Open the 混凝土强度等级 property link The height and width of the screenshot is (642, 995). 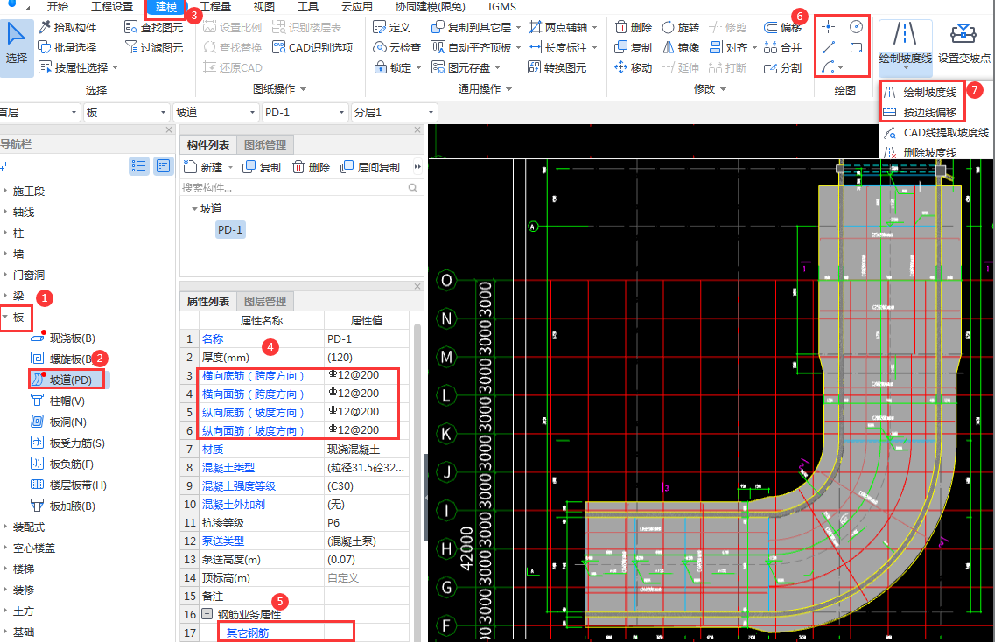click(239, 486)
